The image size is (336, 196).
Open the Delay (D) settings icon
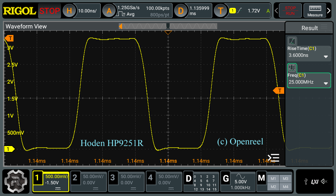coord(181,11)
